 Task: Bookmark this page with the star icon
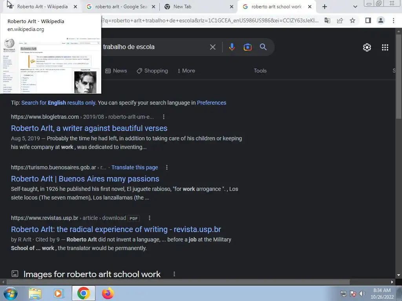point(353,20)
